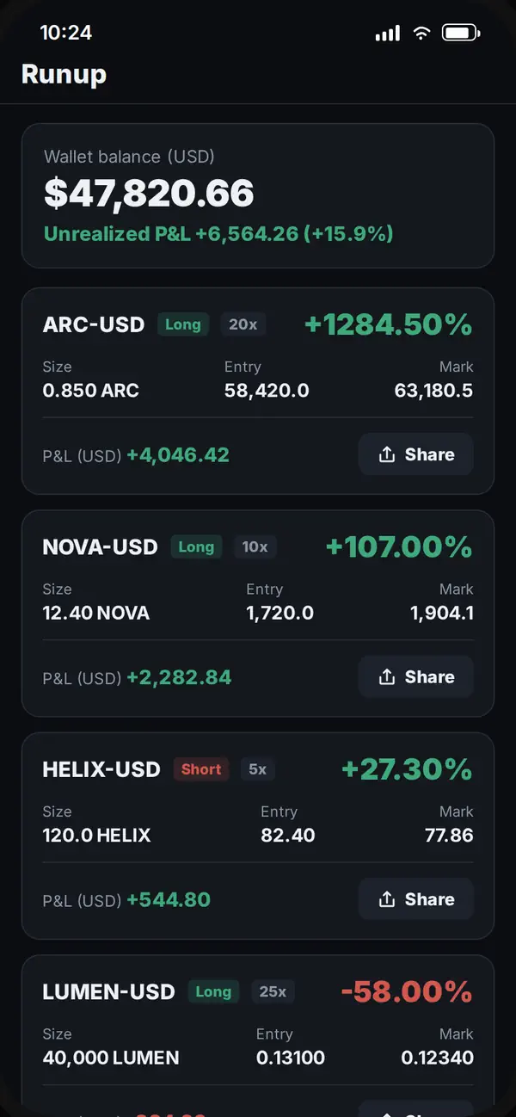The width and height of the screenshot is (516, 1117).
Task: Tap the Wi-Fi icon in status bar
Action: (x=421, y=33)
